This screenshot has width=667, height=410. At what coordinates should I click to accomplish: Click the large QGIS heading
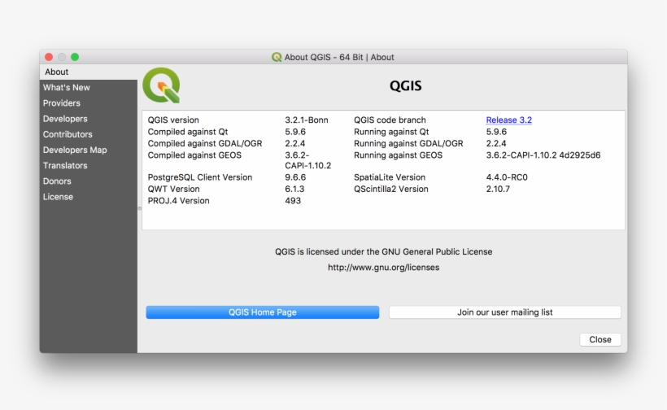[405, 85]
